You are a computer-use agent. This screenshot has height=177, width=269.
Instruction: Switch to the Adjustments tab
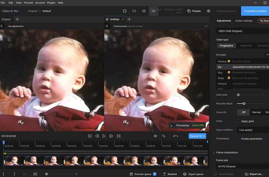[224, 21]
